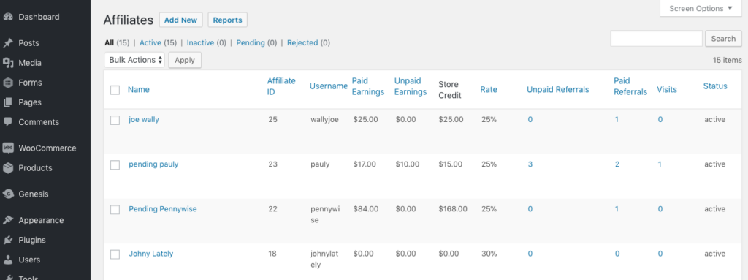Click the Add New button
The width and height of the screenshot is (748, 280).
(181, 20)
